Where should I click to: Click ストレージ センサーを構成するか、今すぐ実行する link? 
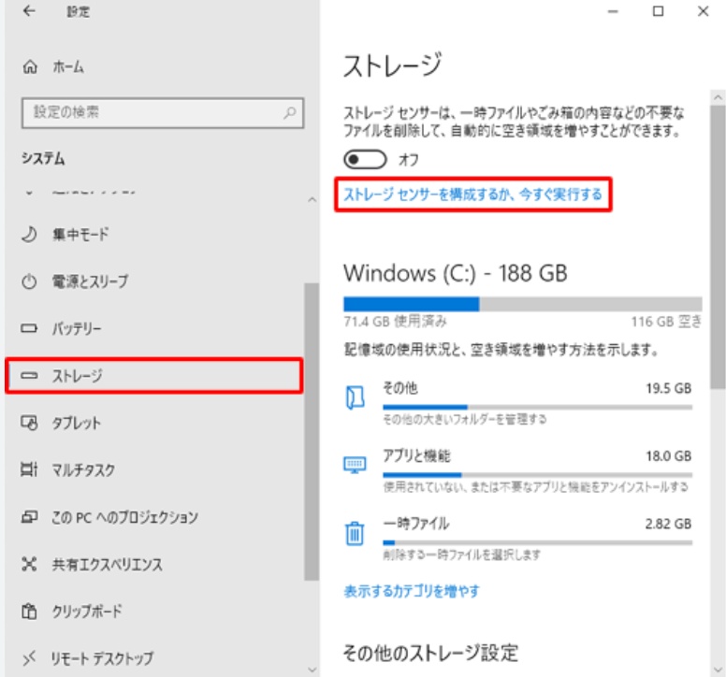(472, 194)
